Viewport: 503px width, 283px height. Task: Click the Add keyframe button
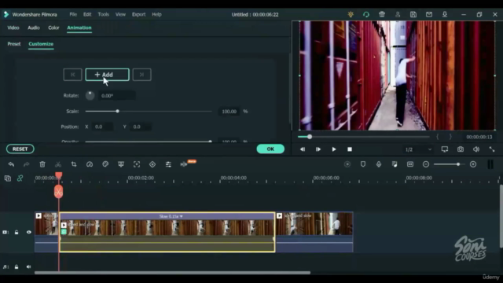(x=107, y=75)
